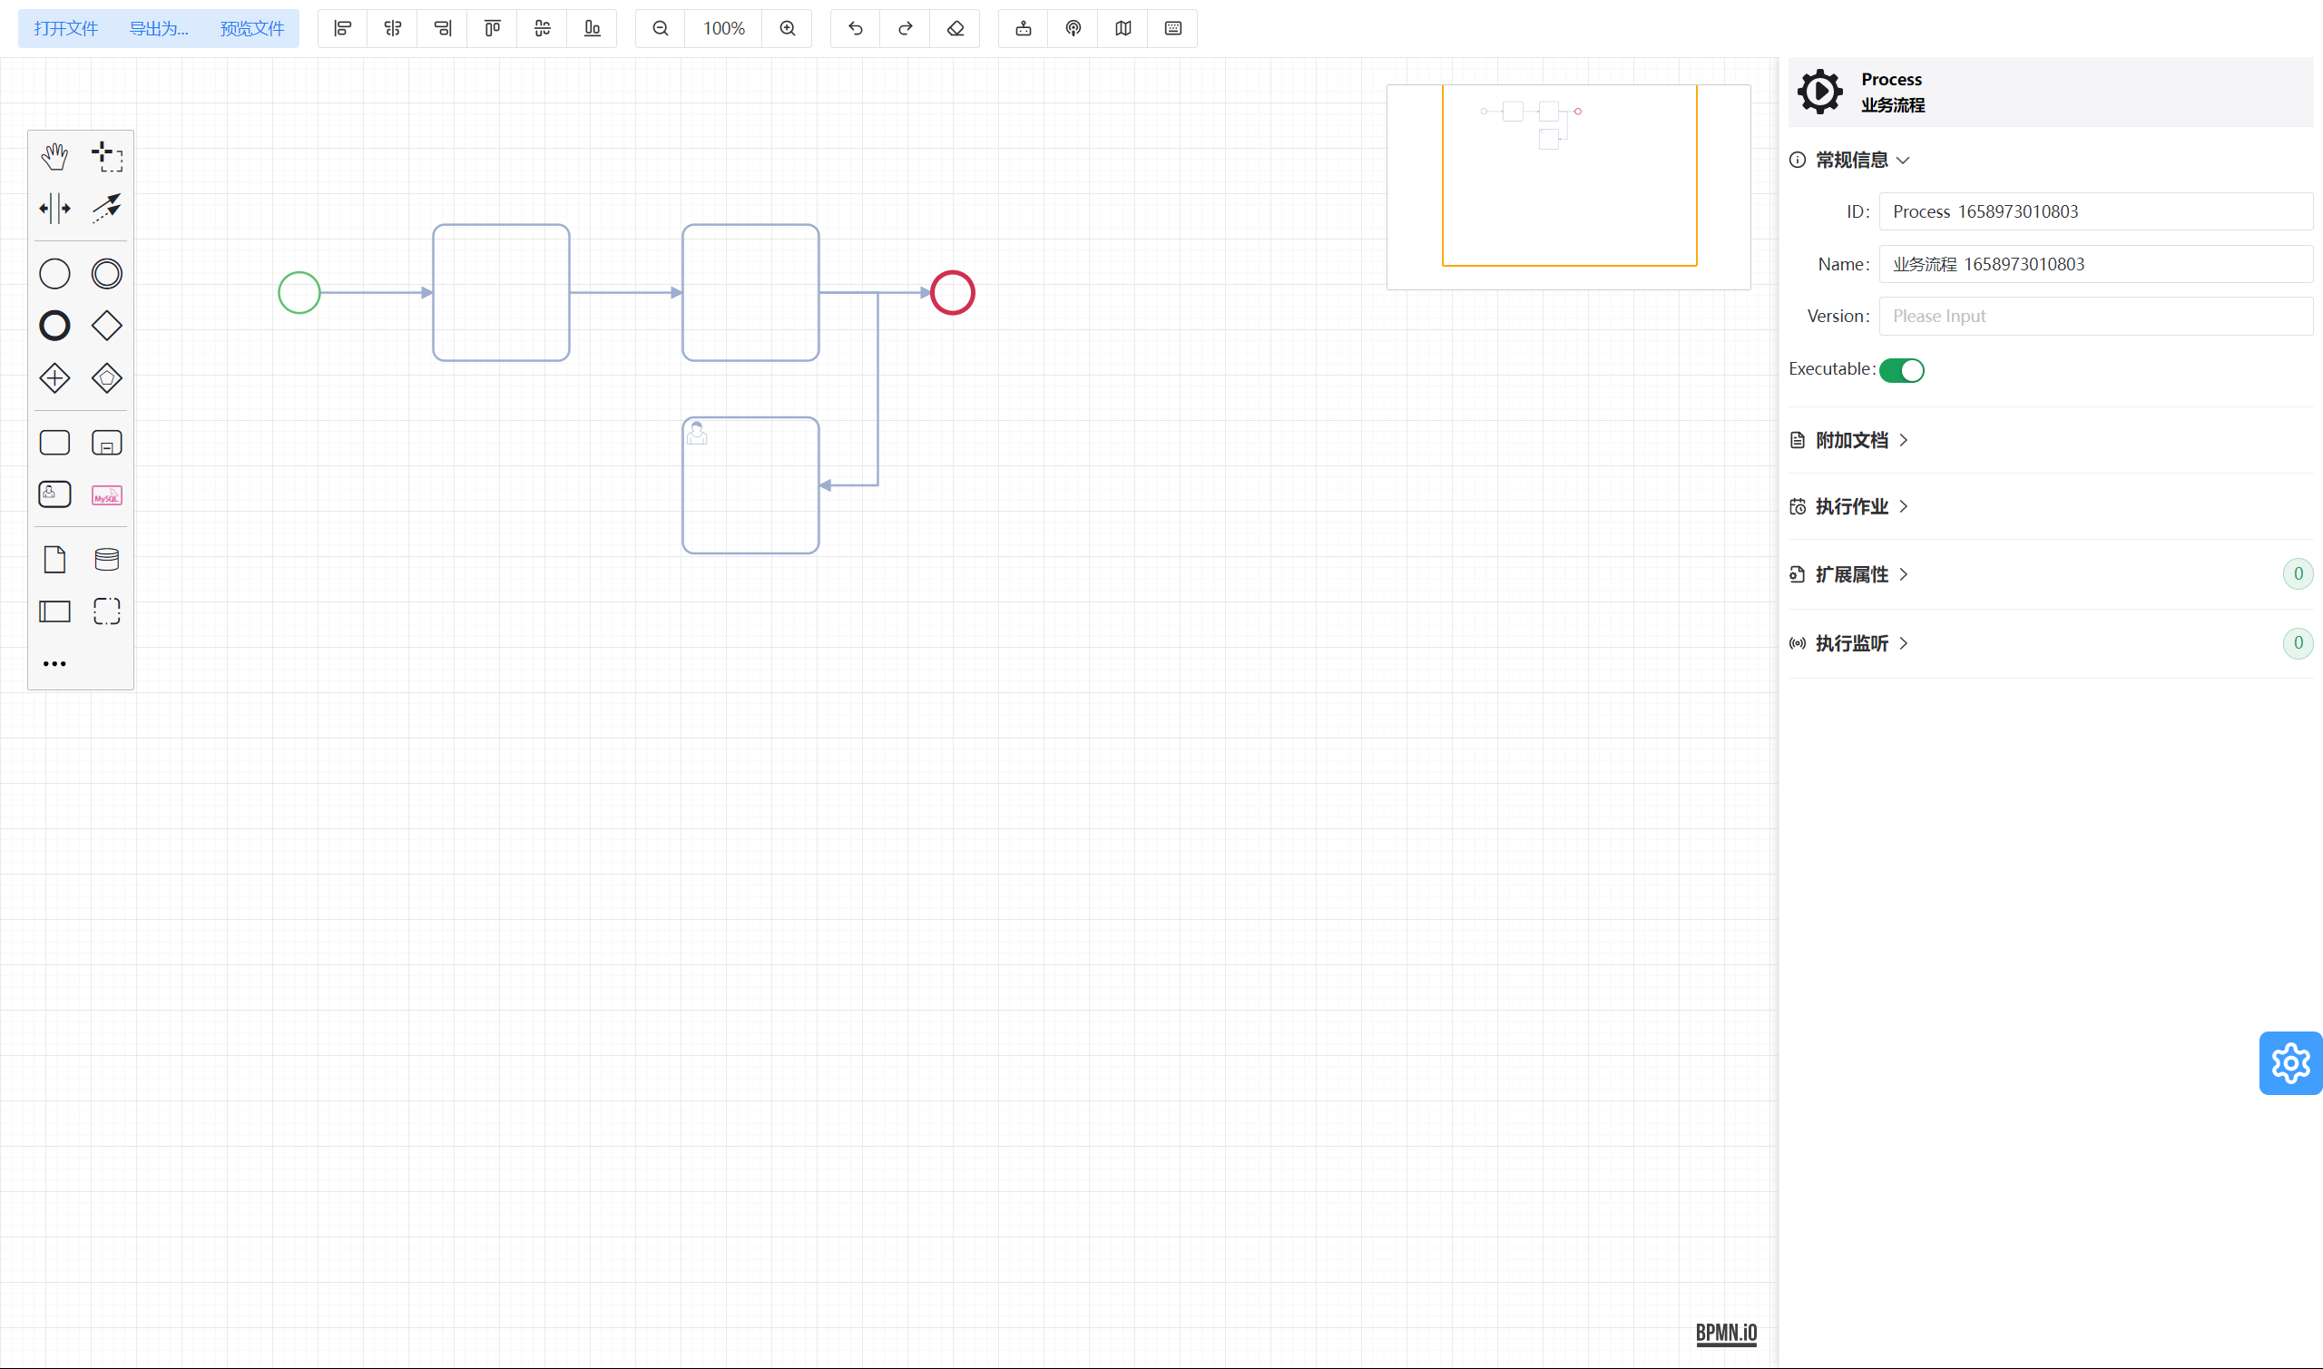Toggle the minimap icon in toolbar
The height and width of the screenshot is (1369, 2323).
click(1122, 29)
